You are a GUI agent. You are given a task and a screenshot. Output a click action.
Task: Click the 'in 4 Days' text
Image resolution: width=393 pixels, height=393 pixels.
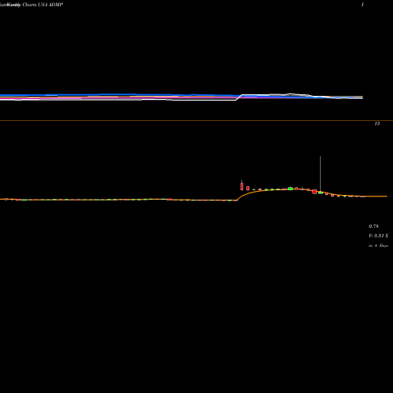click(378, 245)
